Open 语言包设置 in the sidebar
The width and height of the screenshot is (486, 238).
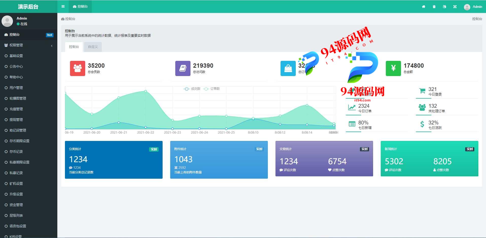pos(29,226)
